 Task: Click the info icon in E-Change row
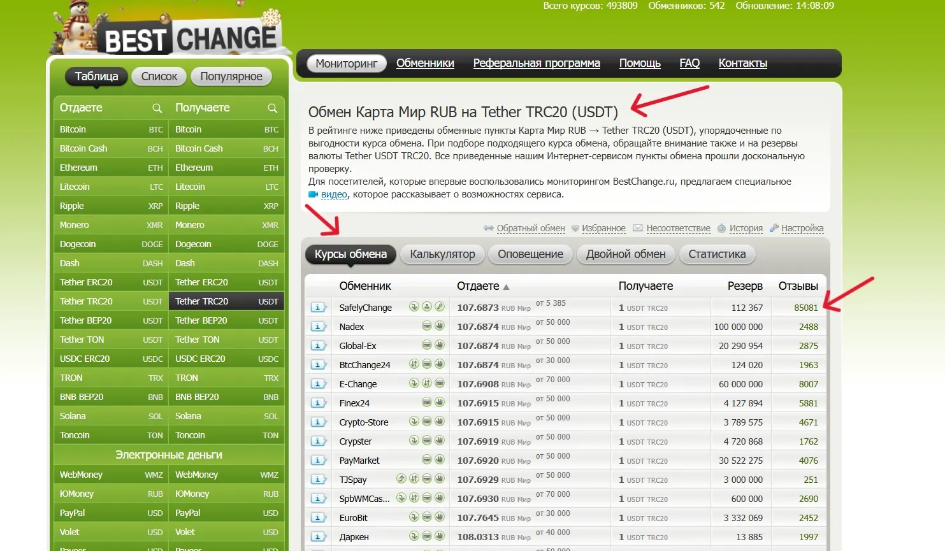coord(318,384)
